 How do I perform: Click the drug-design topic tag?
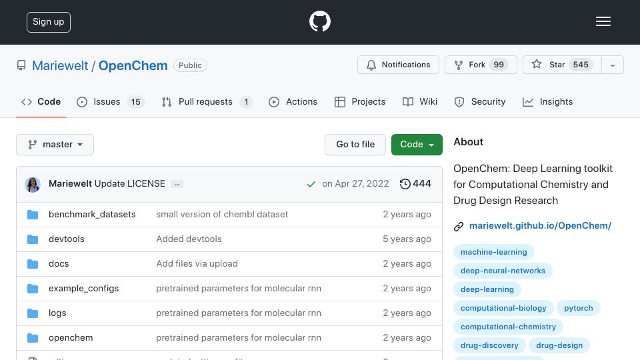tap(559, 345)
